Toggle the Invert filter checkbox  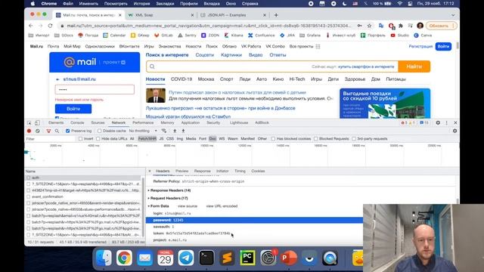click(x=81, y=139)
